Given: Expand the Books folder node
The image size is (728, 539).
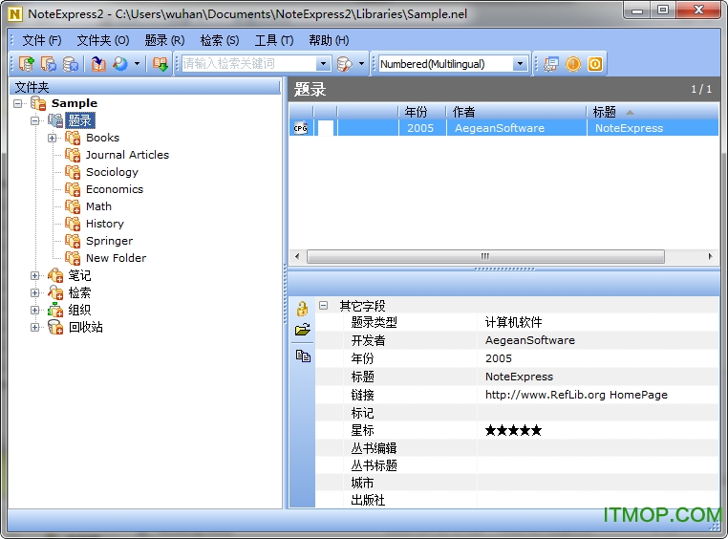Looking at the screenshot, I should tap(52, 138).
